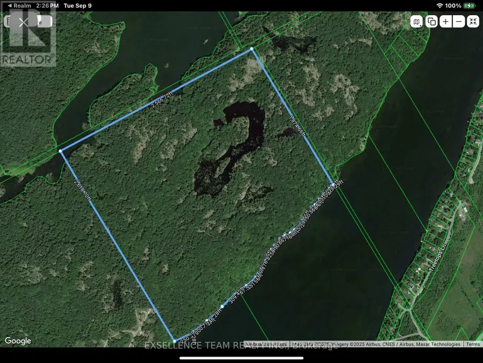
Task: Zoom in with the plus button
Action: point(446,22)
